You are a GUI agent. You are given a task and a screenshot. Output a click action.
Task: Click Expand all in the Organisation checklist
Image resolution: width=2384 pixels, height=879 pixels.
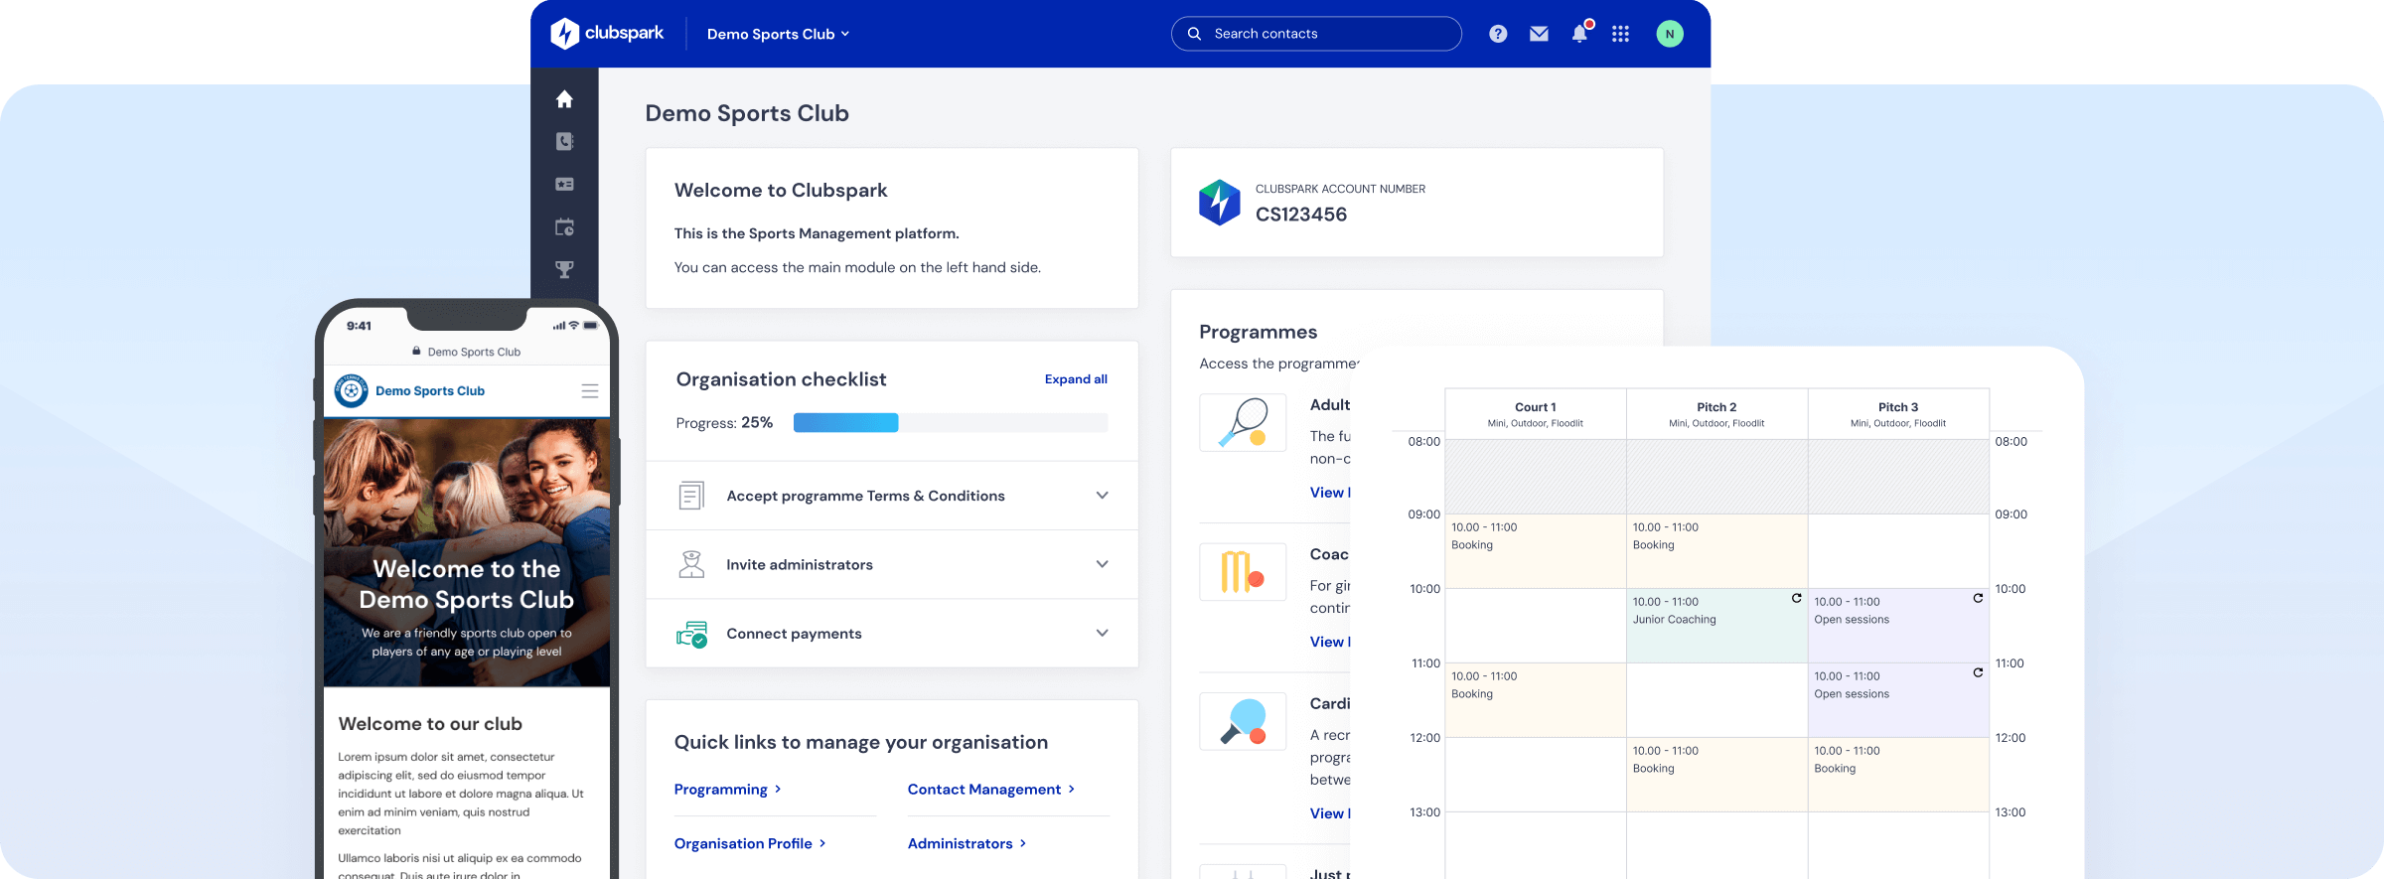point(1076,379)
